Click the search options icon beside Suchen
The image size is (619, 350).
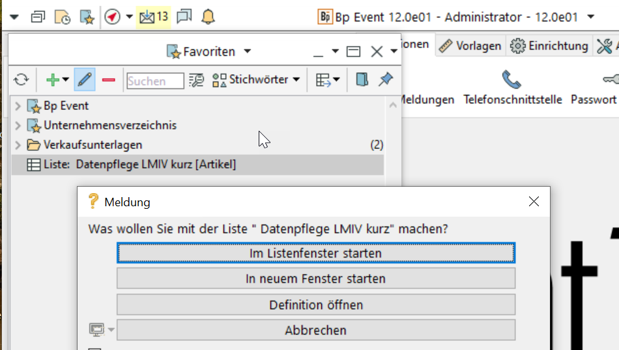pos(196,80)
